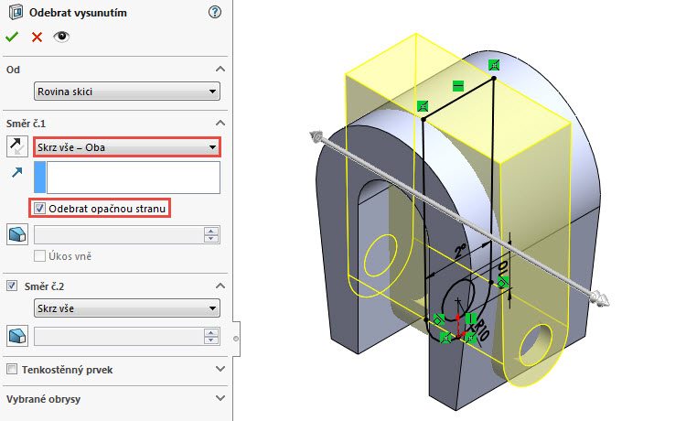Expand the Tenkostěnný prvek section

(x=220, y=370)
